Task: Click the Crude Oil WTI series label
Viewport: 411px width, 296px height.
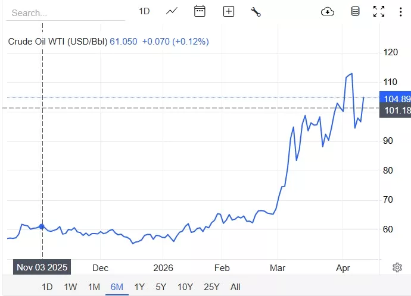Action: pos(57,42)
